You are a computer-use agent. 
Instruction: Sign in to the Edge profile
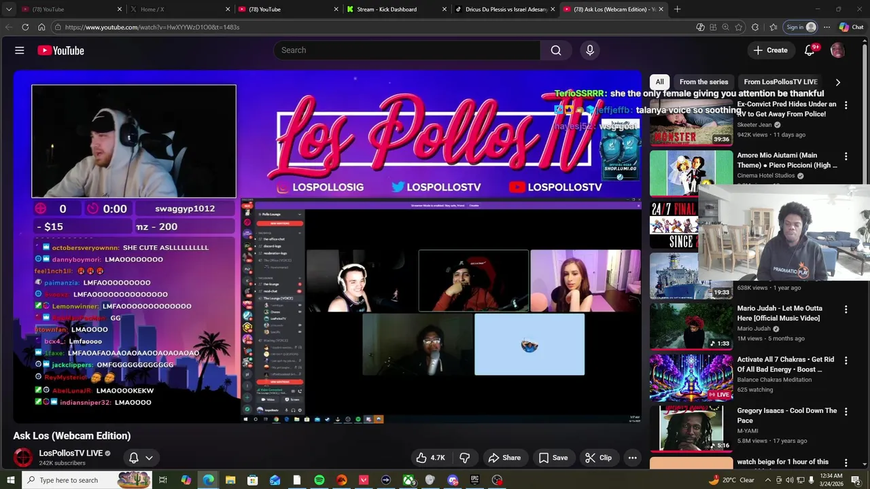[x=801, y=27]
